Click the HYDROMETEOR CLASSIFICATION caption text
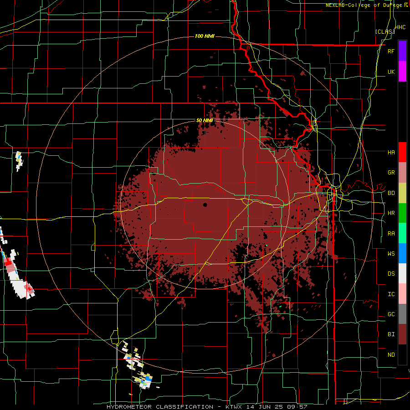410x410 pixels. click(160, 407)
